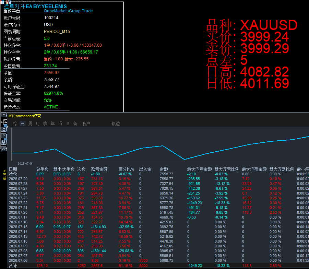Open the 币 currency tab
Viewport: 309px width, 269px height.
[60, 124]
